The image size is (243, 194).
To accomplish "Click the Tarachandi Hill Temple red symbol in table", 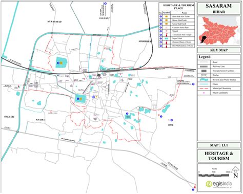I will point(166,35).
